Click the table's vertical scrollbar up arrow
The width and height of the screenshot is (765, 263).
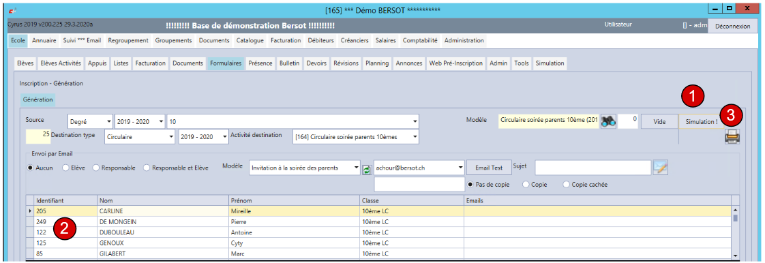tap(735, 209)
